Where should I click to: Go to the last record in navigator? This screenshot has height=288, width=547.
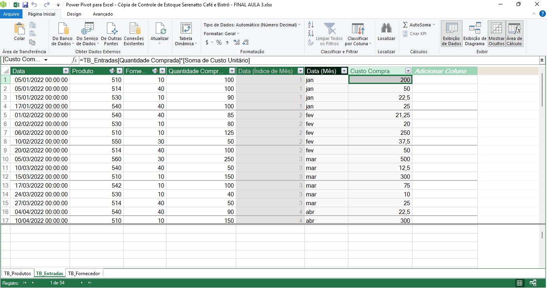pyautogui.click(x=89, y=283)
